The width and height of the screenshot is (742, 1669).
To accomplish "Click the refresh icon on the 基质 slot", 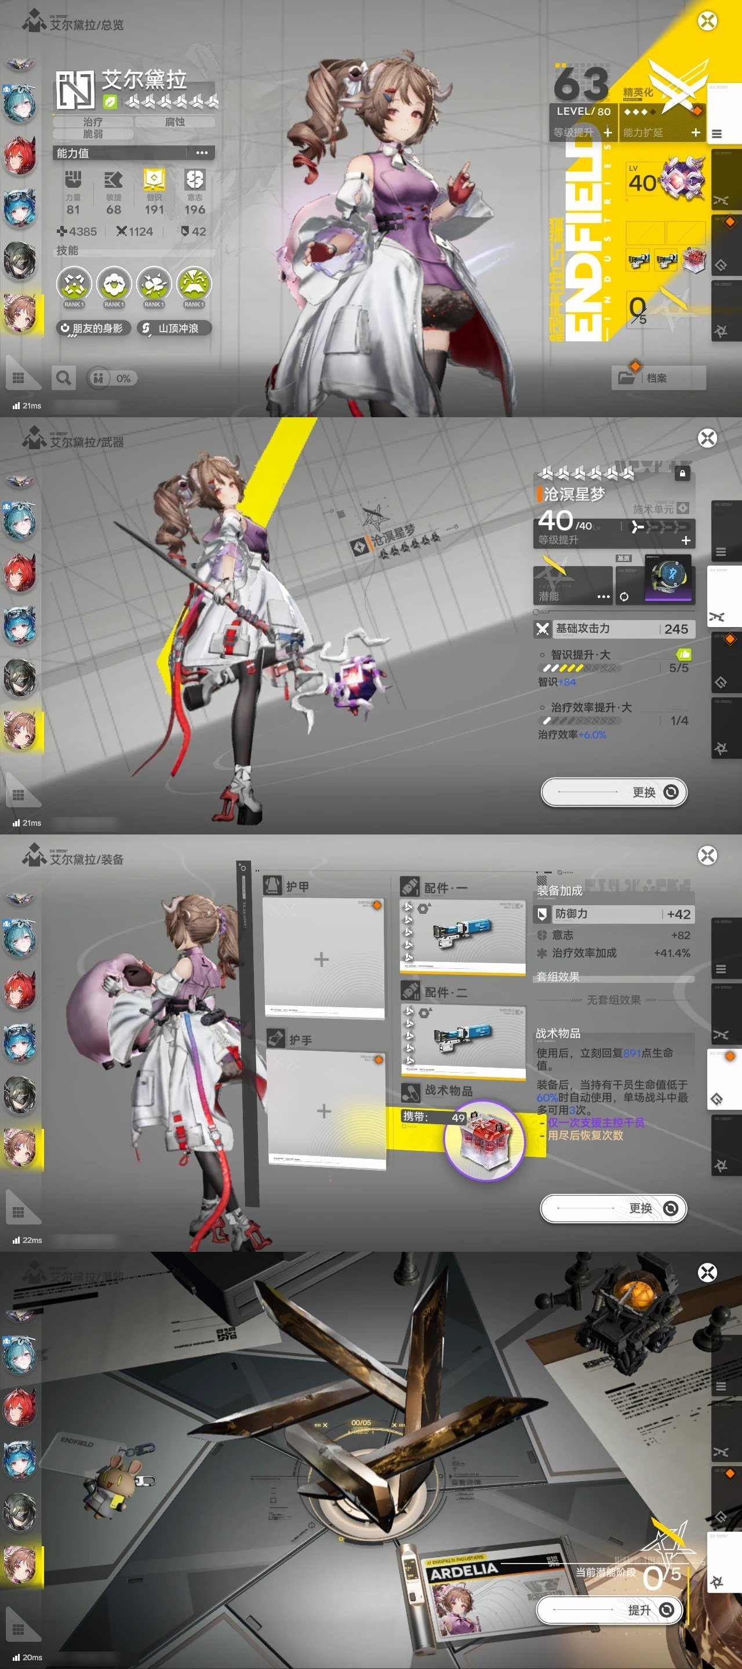I will [x=624, y=597].
